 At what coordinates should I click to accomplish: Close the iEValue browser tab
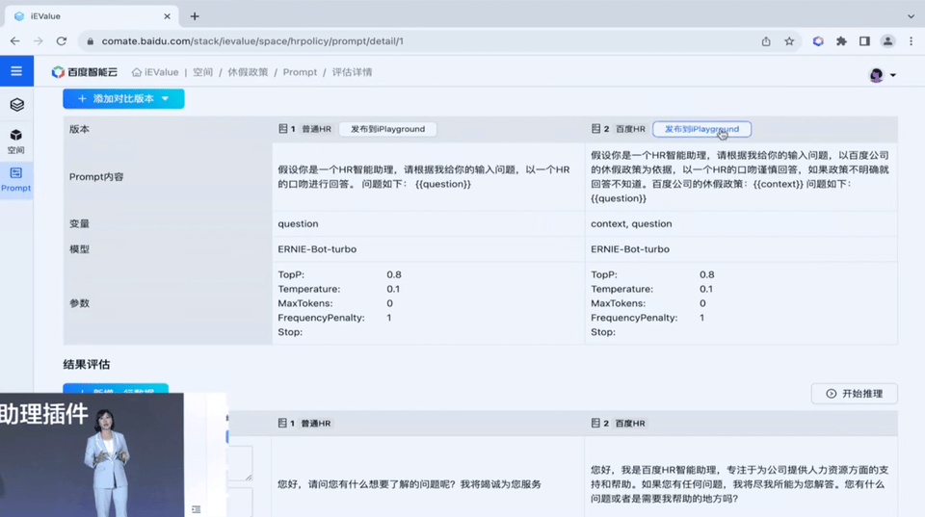pos(167,16)
